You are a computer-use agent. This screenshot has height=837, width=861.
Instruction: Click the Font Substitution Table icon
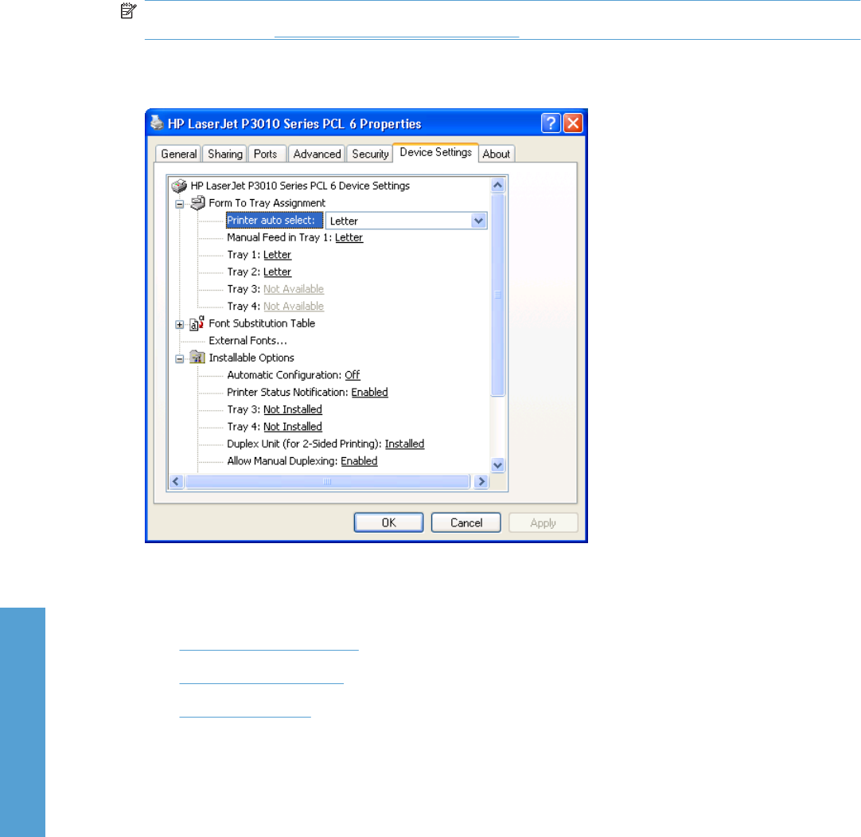(x=197, y=323)
